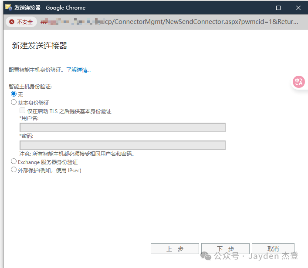Viewport: 308px width, 268px height.
Task: Close the 发送连接器 window
Action: [x=298, y=8]
